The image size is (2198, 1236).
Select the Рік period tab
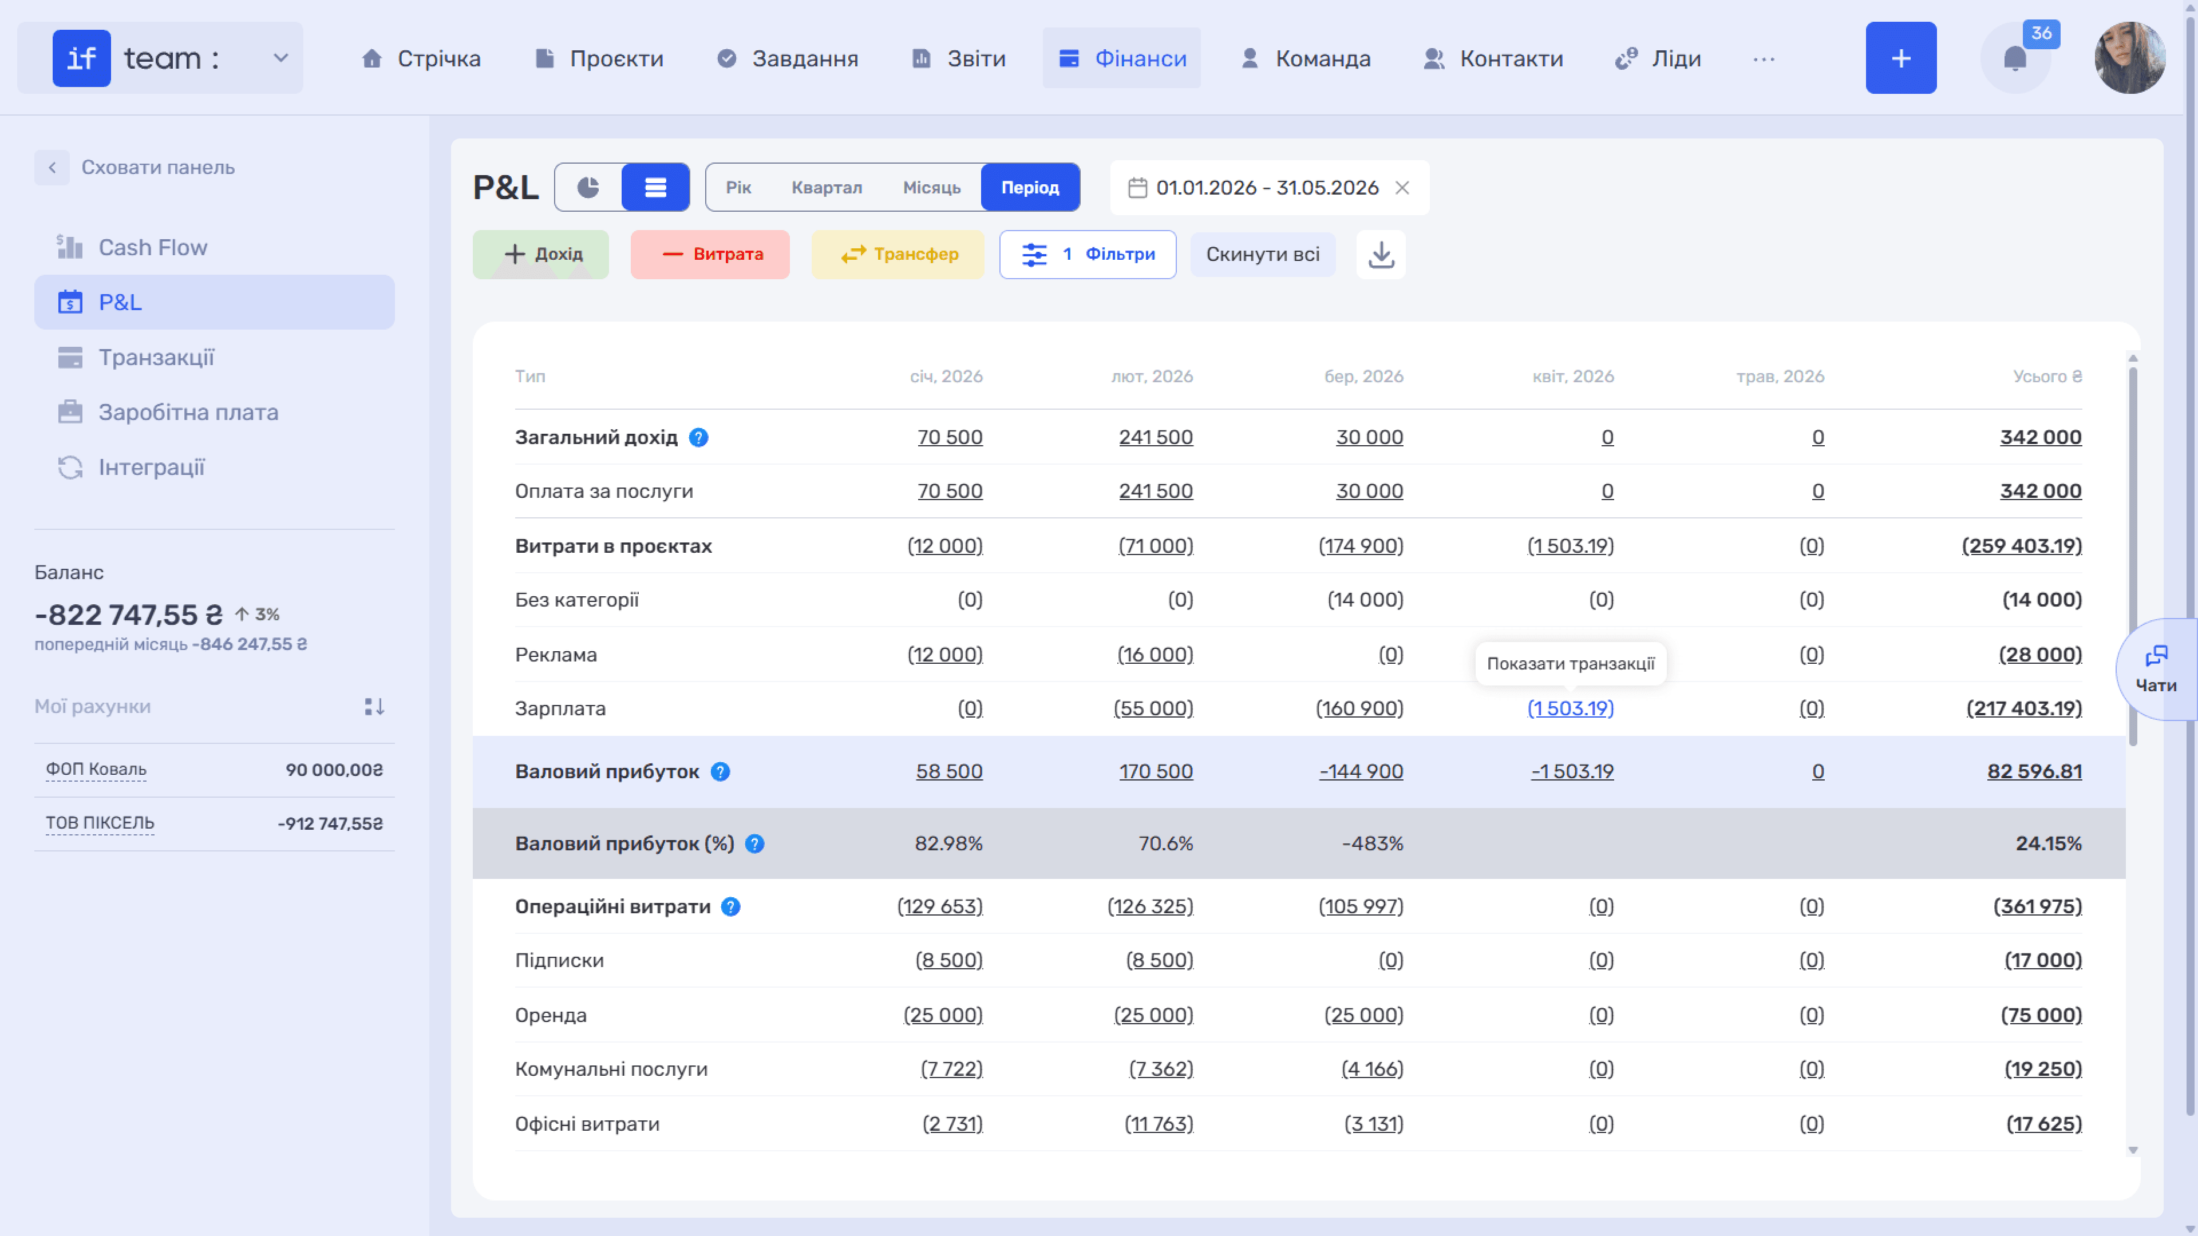738,187
